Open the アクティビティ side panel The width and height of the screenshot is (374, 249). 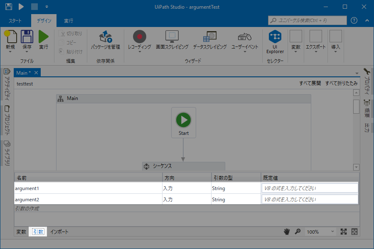pyautogui.click(x=7, y=84)
